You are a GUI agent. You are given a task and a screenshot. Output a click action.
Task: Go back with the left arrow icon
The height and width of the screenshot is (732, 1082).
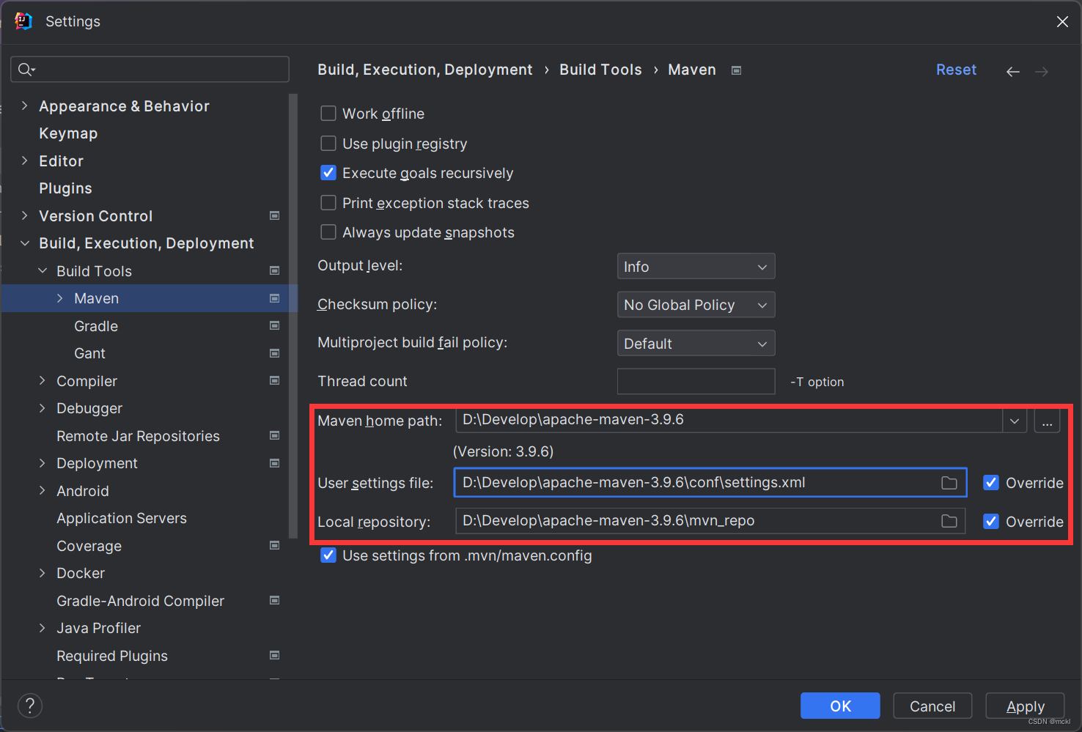(x=1013, y=71)
